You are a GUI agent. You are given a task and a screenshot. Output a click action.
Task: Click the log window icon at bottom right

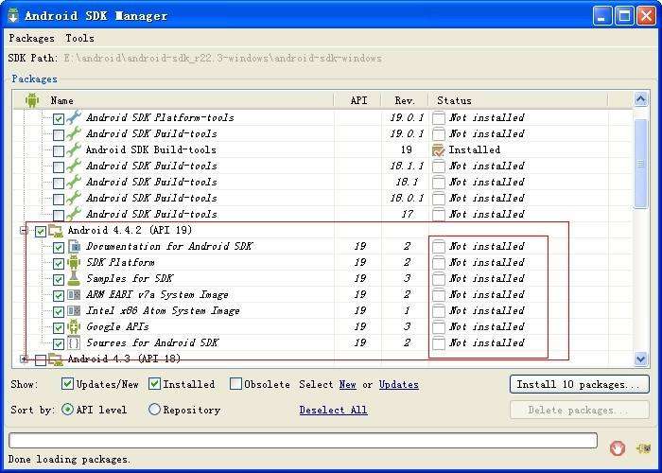click(643, 448)
